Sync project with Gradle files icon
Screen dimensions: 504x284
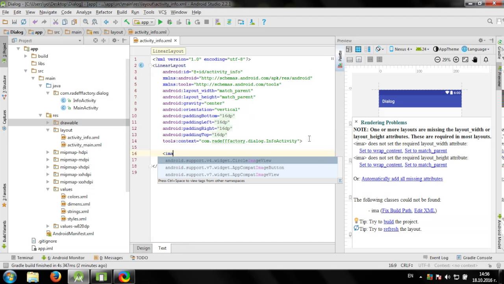pos(229,22)
